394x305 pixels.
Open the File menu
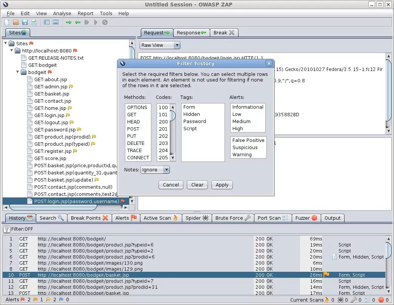click(x=11, y=13)
